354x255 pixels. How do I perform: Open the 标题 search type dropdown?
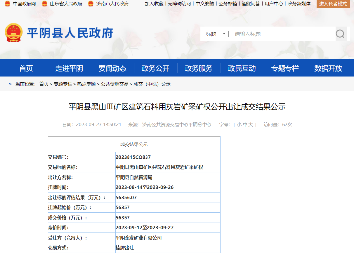click(x=215, y=33)
